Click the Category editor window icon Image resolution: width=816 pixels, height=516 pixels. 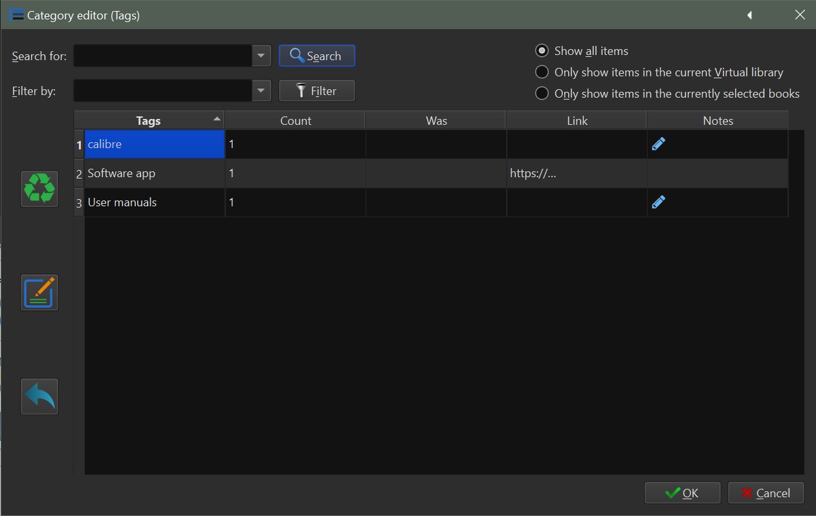point(16,15)
